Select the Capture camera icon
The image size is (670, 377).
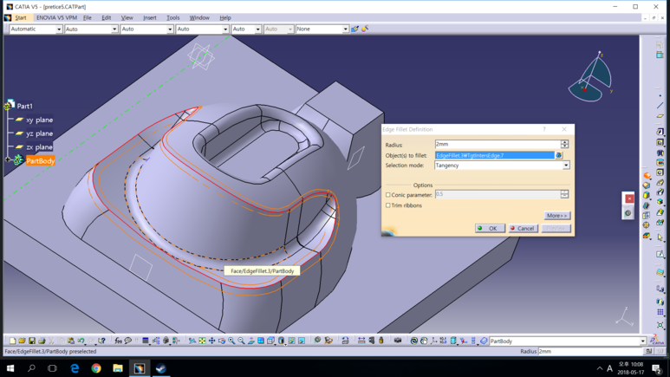point(398,341)
